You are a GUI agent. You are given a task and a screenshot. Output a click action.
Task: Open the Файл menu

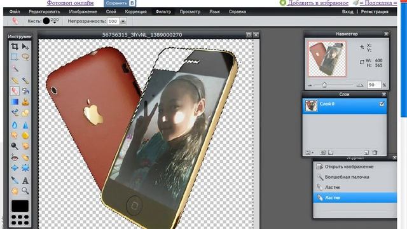(x=15, y=11)
